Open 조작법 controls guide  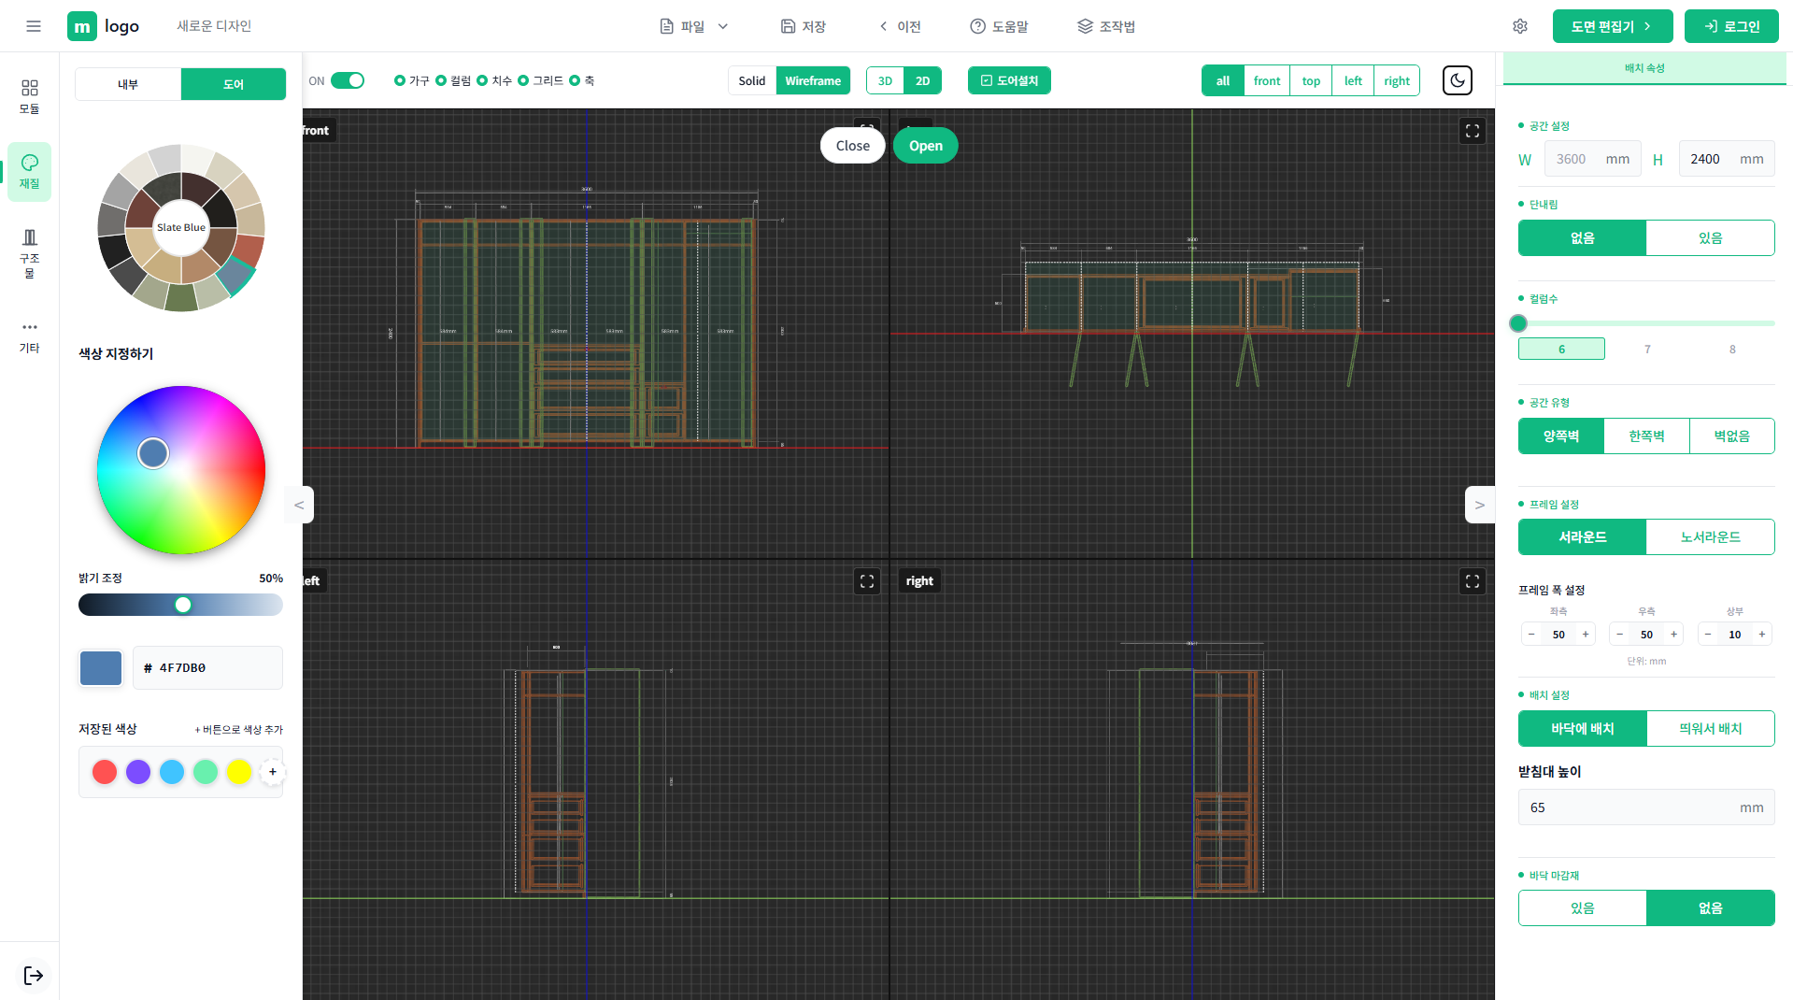tap(1106, 26)
